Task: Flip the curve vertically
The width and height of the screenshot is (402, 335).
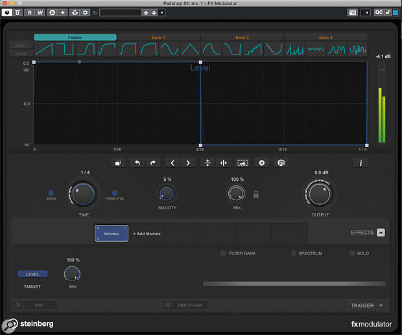Action: pos(207,163)
